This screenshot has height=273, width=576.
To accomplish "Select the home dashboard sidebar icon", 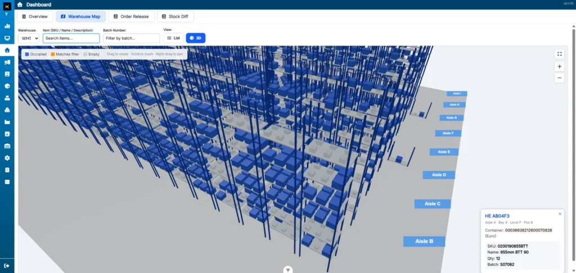I will [7, 50].
